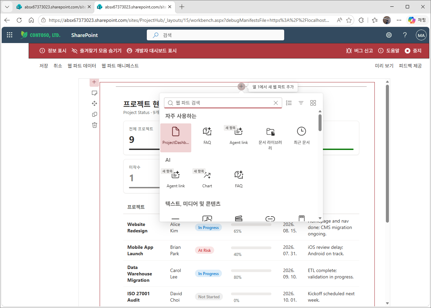Duplicate the section with copy icon
431x308 pixels.
95,114
